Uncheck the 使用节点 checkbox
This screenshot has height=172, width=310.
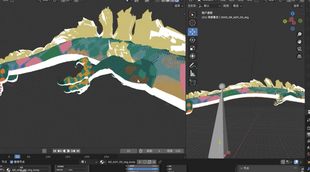point(12,162)
